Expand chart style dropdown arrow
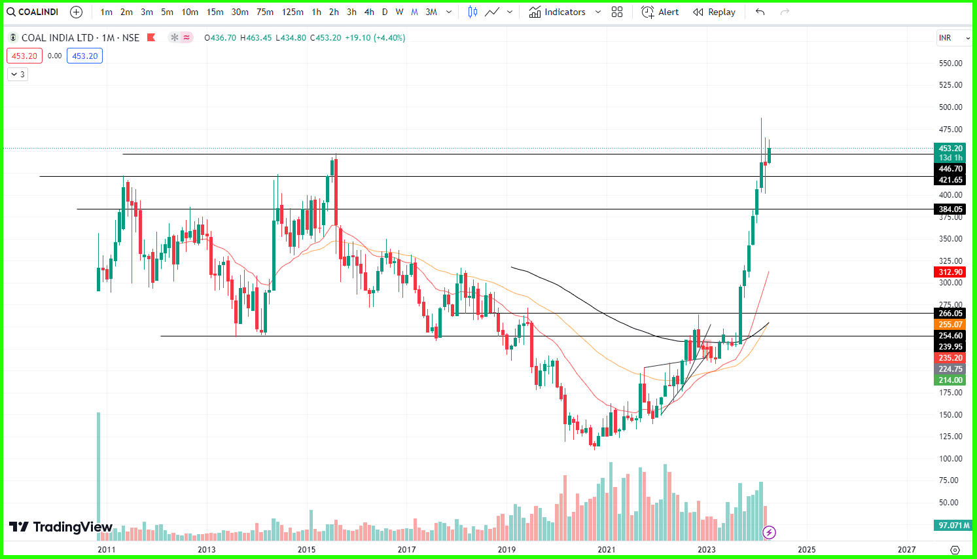977x559 pixels. 510,12
